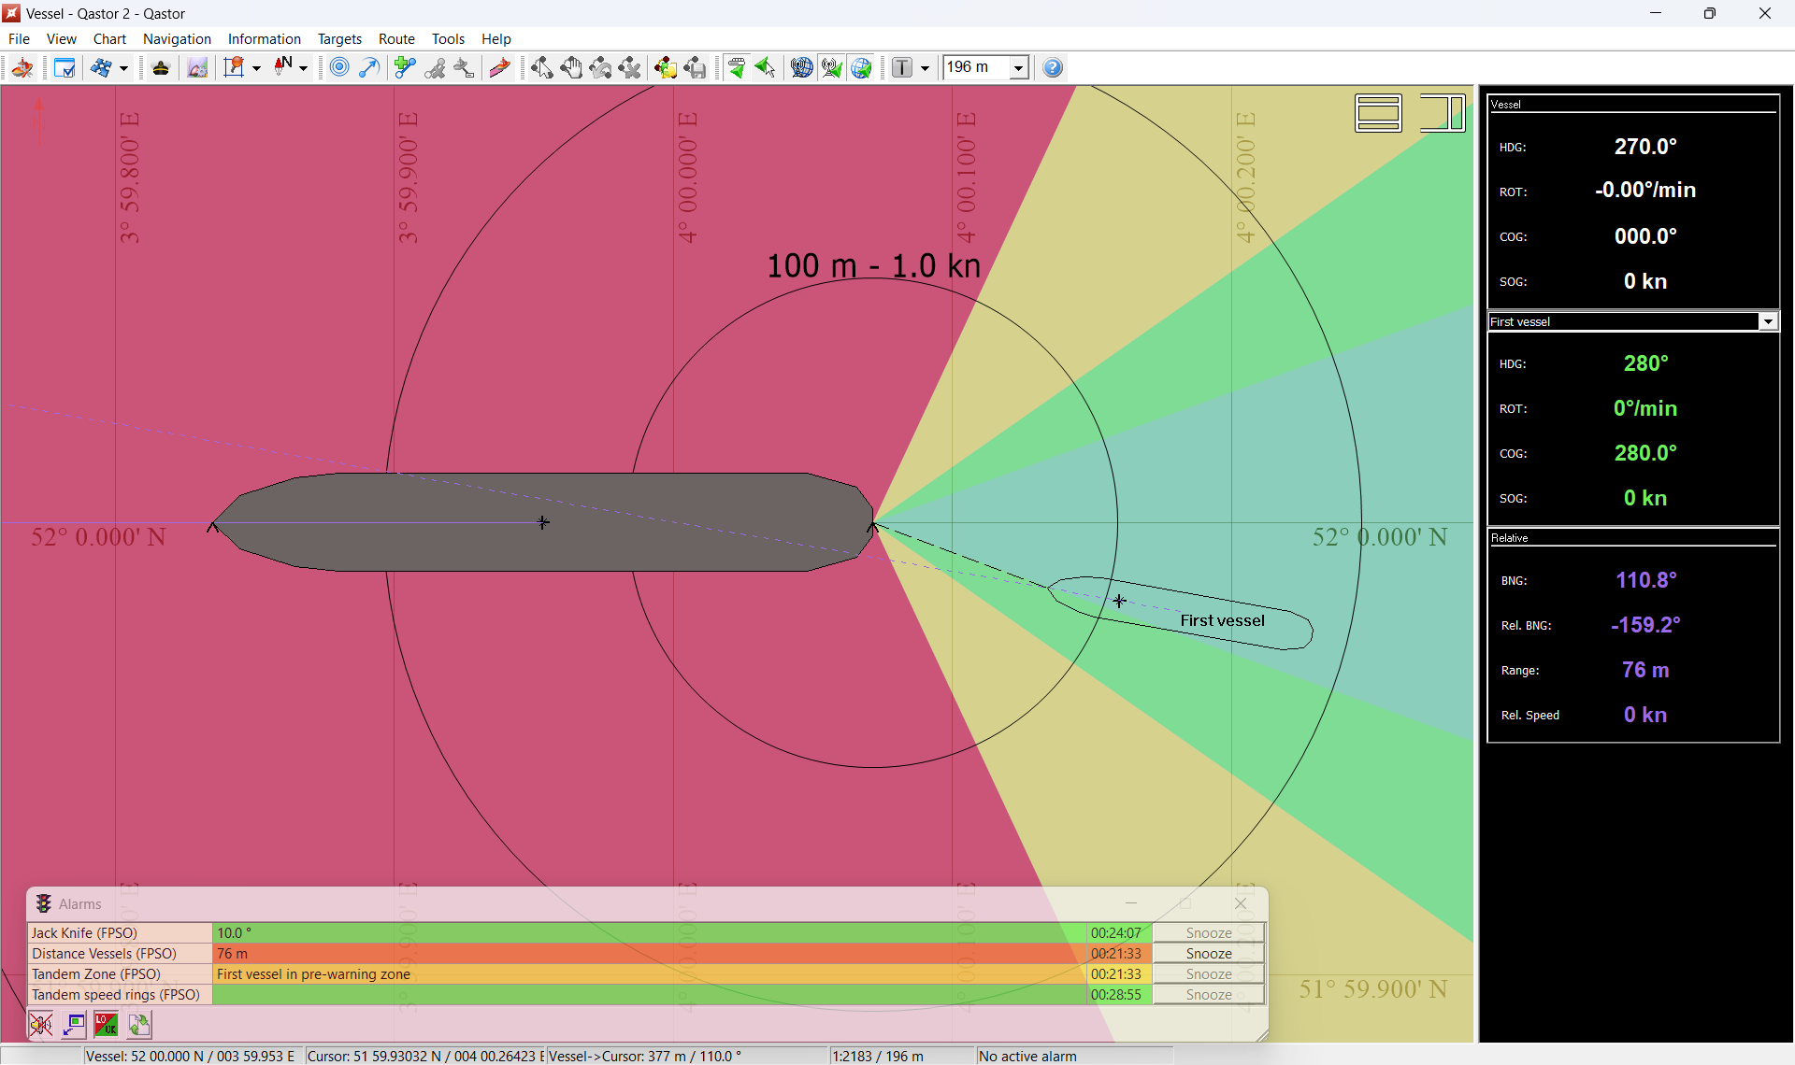The image size is (1795, 1065).
Task: Toggle the muted alarm sound button
Action: 40,1025
